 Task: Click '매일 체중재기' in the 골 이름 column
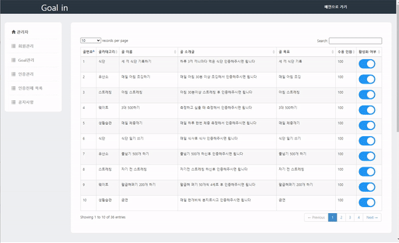coord(132,123)
